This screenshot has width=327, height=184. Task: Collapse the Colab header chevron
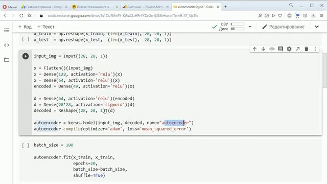[317, 27]
